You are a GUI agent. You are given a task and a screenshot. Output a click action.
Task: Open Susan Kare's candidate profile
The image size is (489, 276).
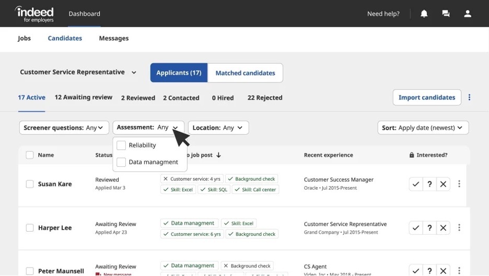point(55,184)
